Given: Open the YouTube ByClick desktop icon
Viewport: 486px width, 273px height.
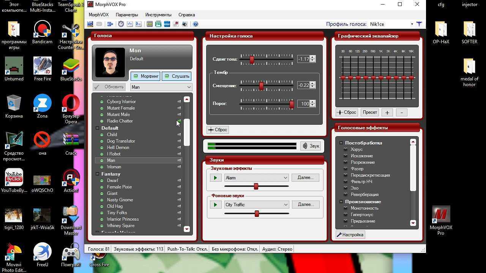Looking at the screenshot, I should (14, 181).
